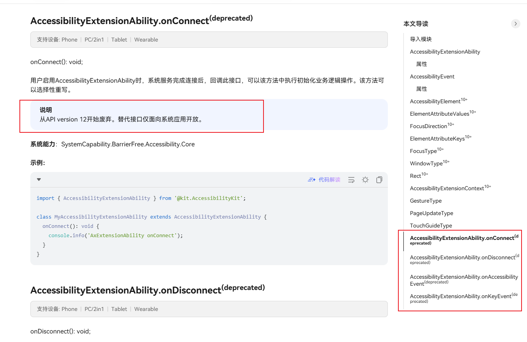Viewport: 527px width, 342px height.
Task: Select Rect in the outline
Action: 419,175
